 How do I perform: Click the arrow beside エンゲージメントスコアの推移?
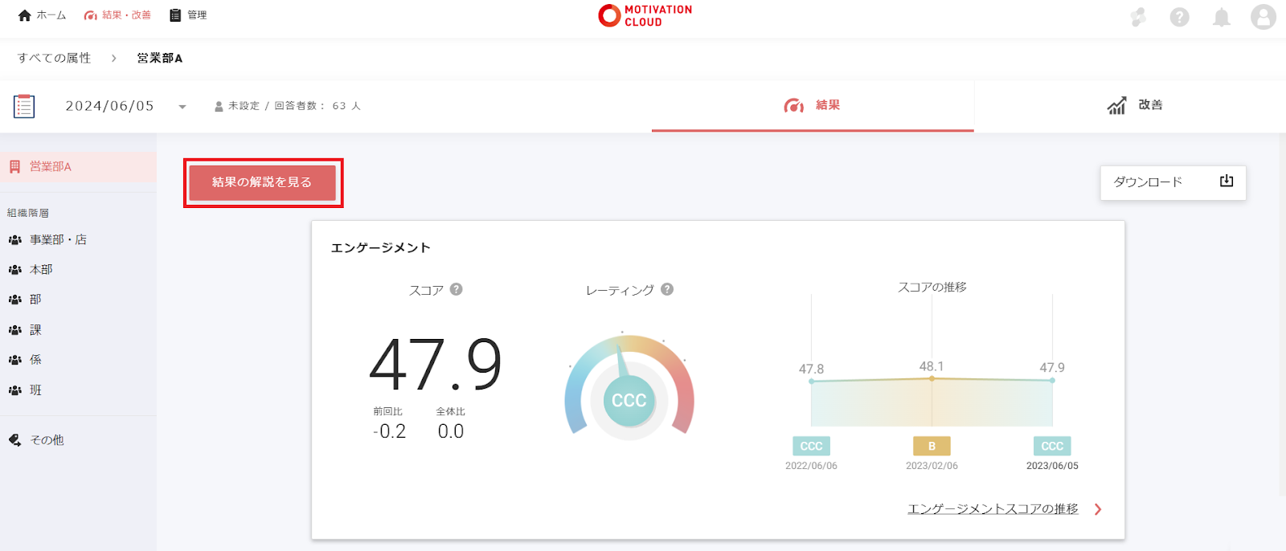[1098, 509]
